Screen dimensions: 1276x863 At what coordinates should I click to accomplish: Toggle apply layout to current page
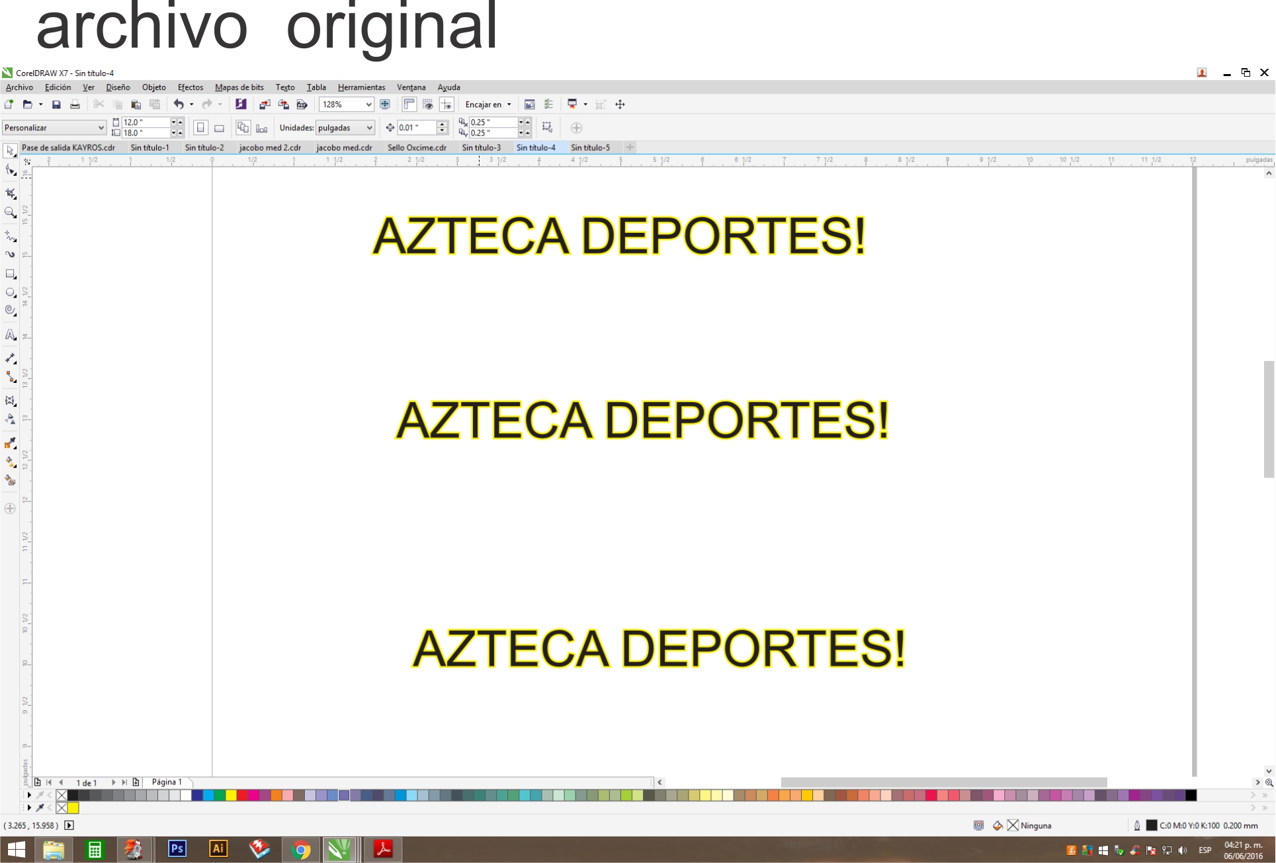[x=262, y=128]
